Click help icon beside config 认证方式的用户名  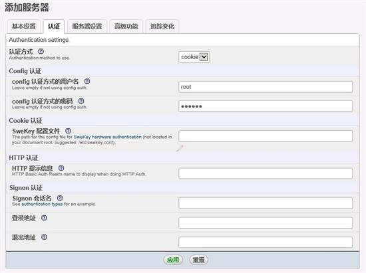[87, 81]
